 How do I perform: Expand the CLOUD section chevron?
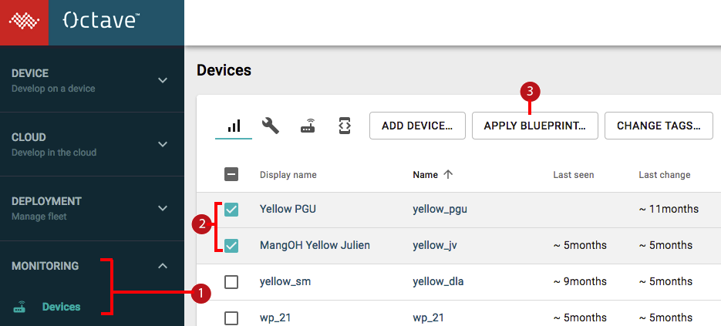(x=163, y=144)
